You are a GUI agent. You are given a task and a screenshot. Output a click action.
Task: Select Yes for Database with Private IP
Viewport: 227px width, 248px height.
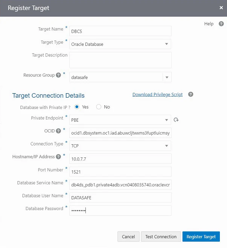pos(77,107)
